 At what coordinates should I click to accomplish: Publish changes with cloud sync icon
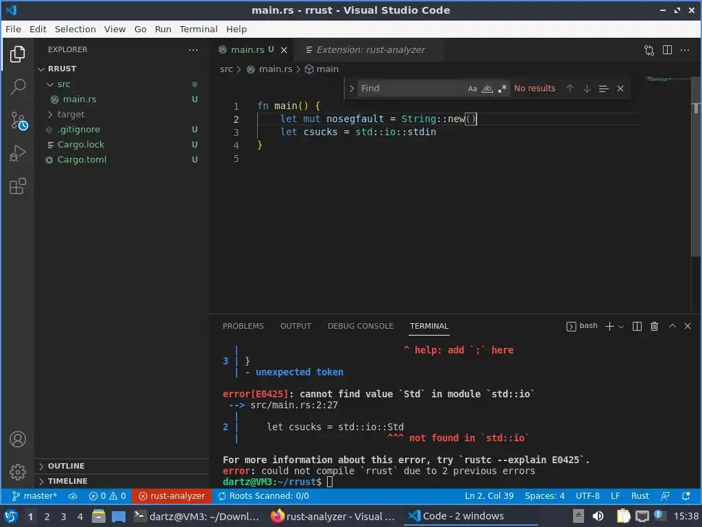73,496
